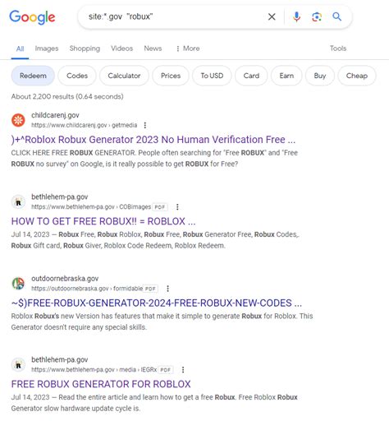Clear the search box with X icon

(x=272, y=17)
